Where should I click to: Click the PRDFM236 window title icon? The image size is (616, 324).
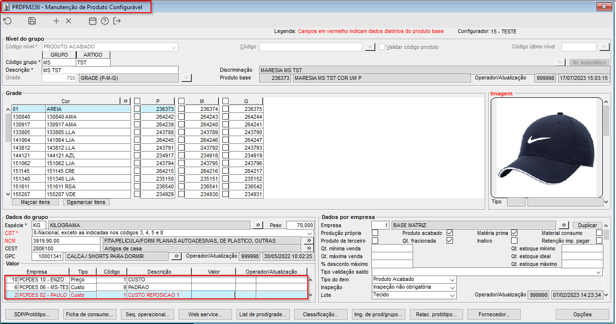(7, 6)
